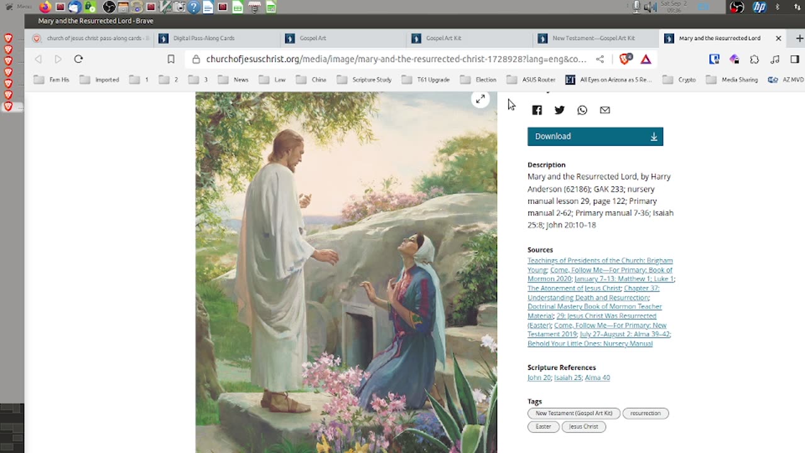Viewport: 805px width, 453px height.
Task: Open Brave Shields panel
Action: click(x=625, y=59)
